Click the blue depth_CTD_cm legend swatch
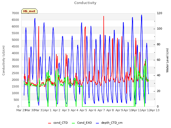171x128 pixels. pyautogui.click(x=97, y=123)
